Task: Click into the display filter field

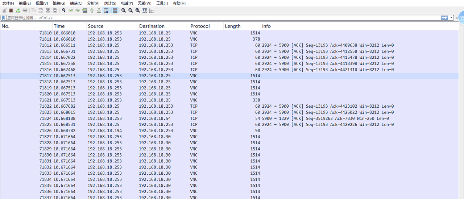Action: tap(217, 18)
